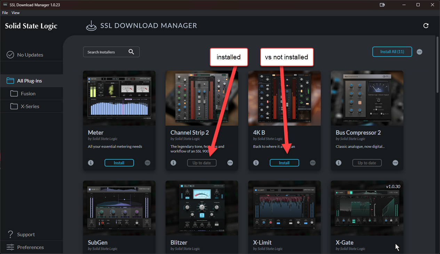Open more options next to Install All
440x254 pixels.
coord(419,52)
